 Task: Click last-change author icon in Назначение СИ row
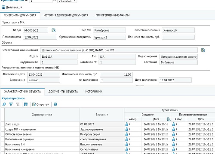click(x=174, y=144)
